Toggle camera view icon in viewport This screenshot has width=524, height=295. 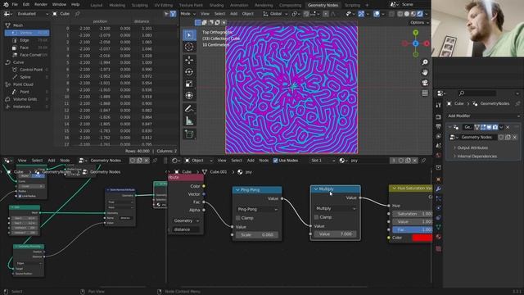click(425, 83)
